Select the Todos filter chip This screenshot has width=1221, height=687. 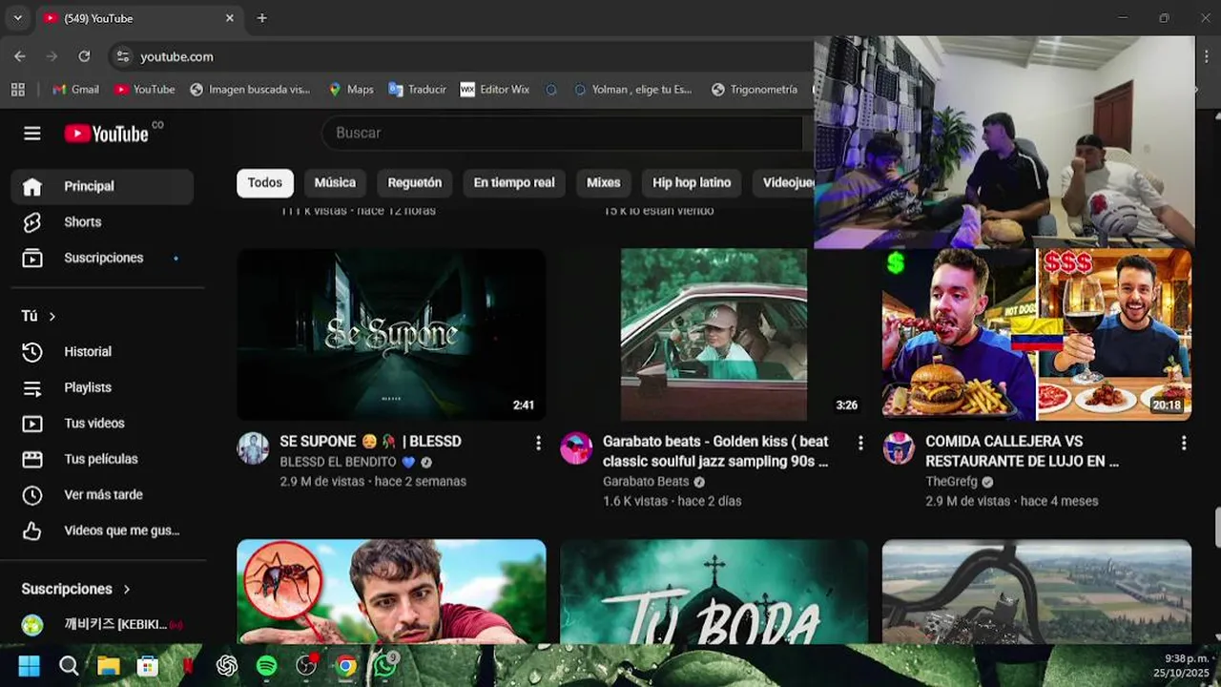(265, 182)
